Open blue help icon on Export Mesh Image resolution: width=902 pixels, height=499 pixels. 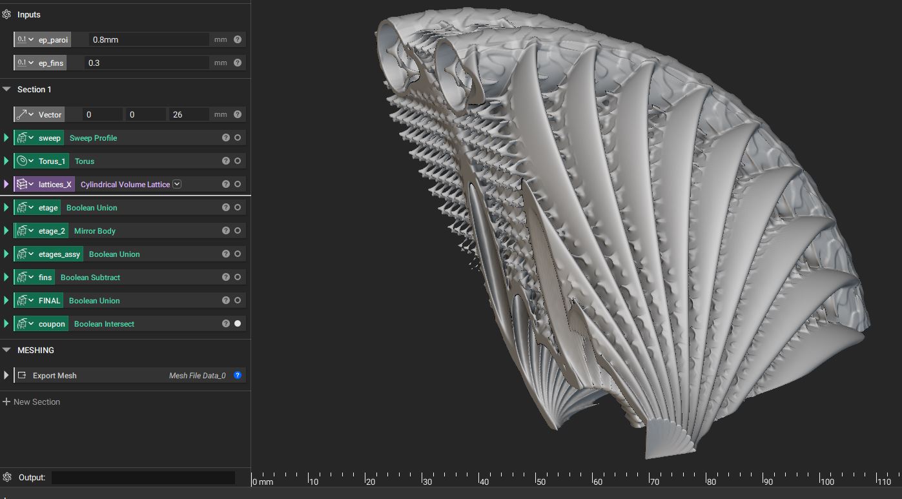pos(238,375)
